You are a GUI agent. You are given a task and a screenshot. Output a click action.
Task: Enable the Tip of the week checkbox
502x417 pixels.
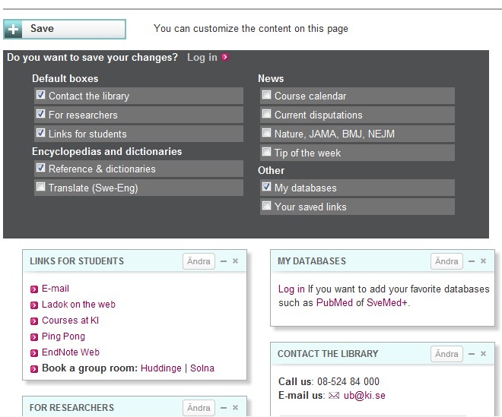(x=267, y=152)
